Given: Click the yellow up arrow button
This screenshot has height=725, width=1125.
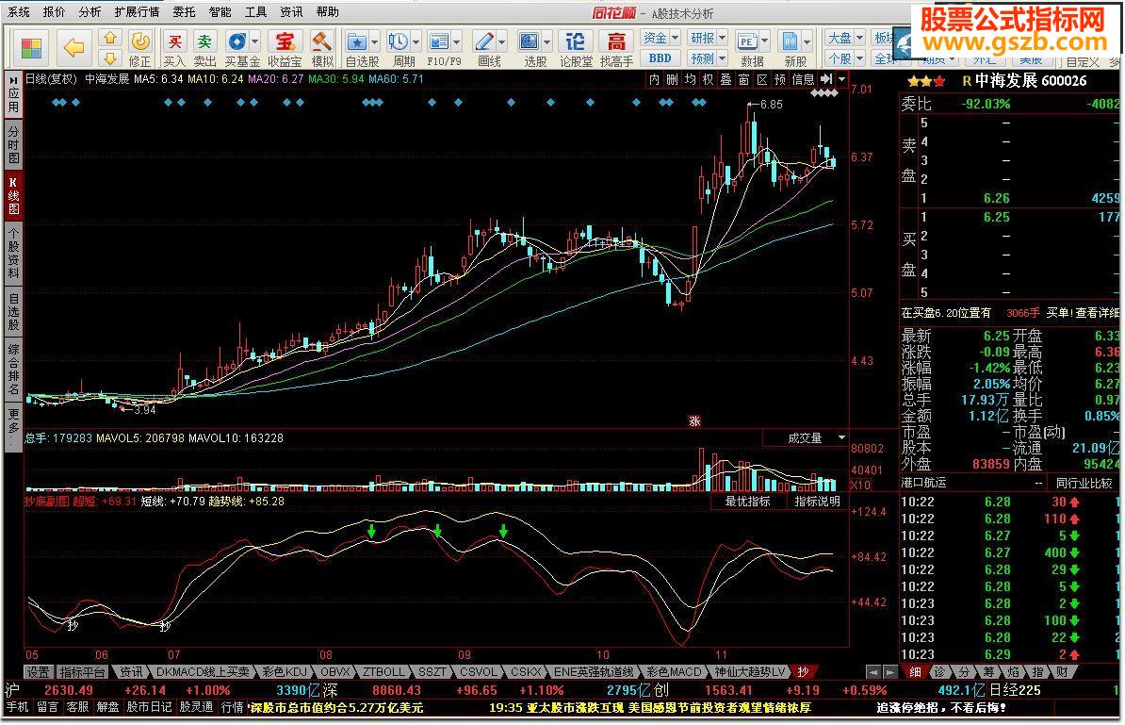Looking at the screenshot, I should (110, 38).
